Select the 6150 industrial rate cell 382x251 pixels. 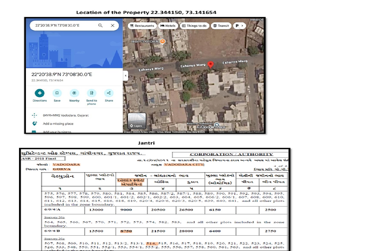(x=220, y=210)
